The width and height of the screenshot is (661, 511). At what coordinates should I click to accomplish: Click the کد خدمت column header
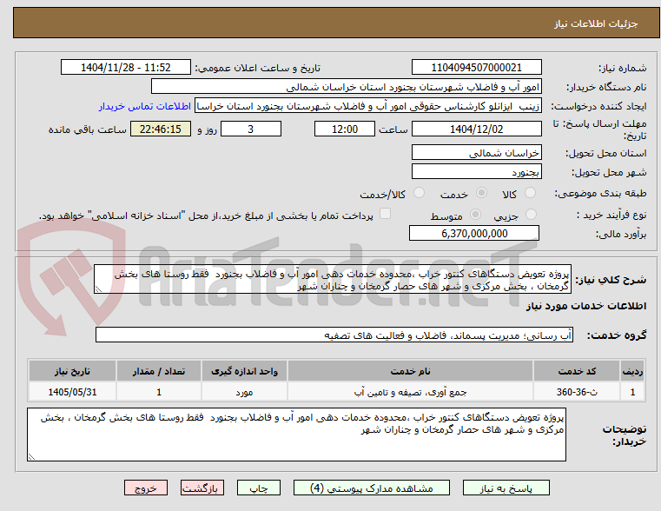coord(577,371)
